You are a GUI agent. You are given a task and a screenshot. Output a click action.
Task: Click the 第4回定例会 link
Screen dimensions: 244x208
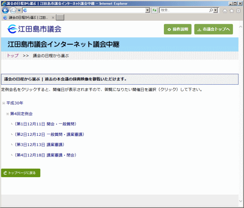pyautogui.click(x=21, y=114)
